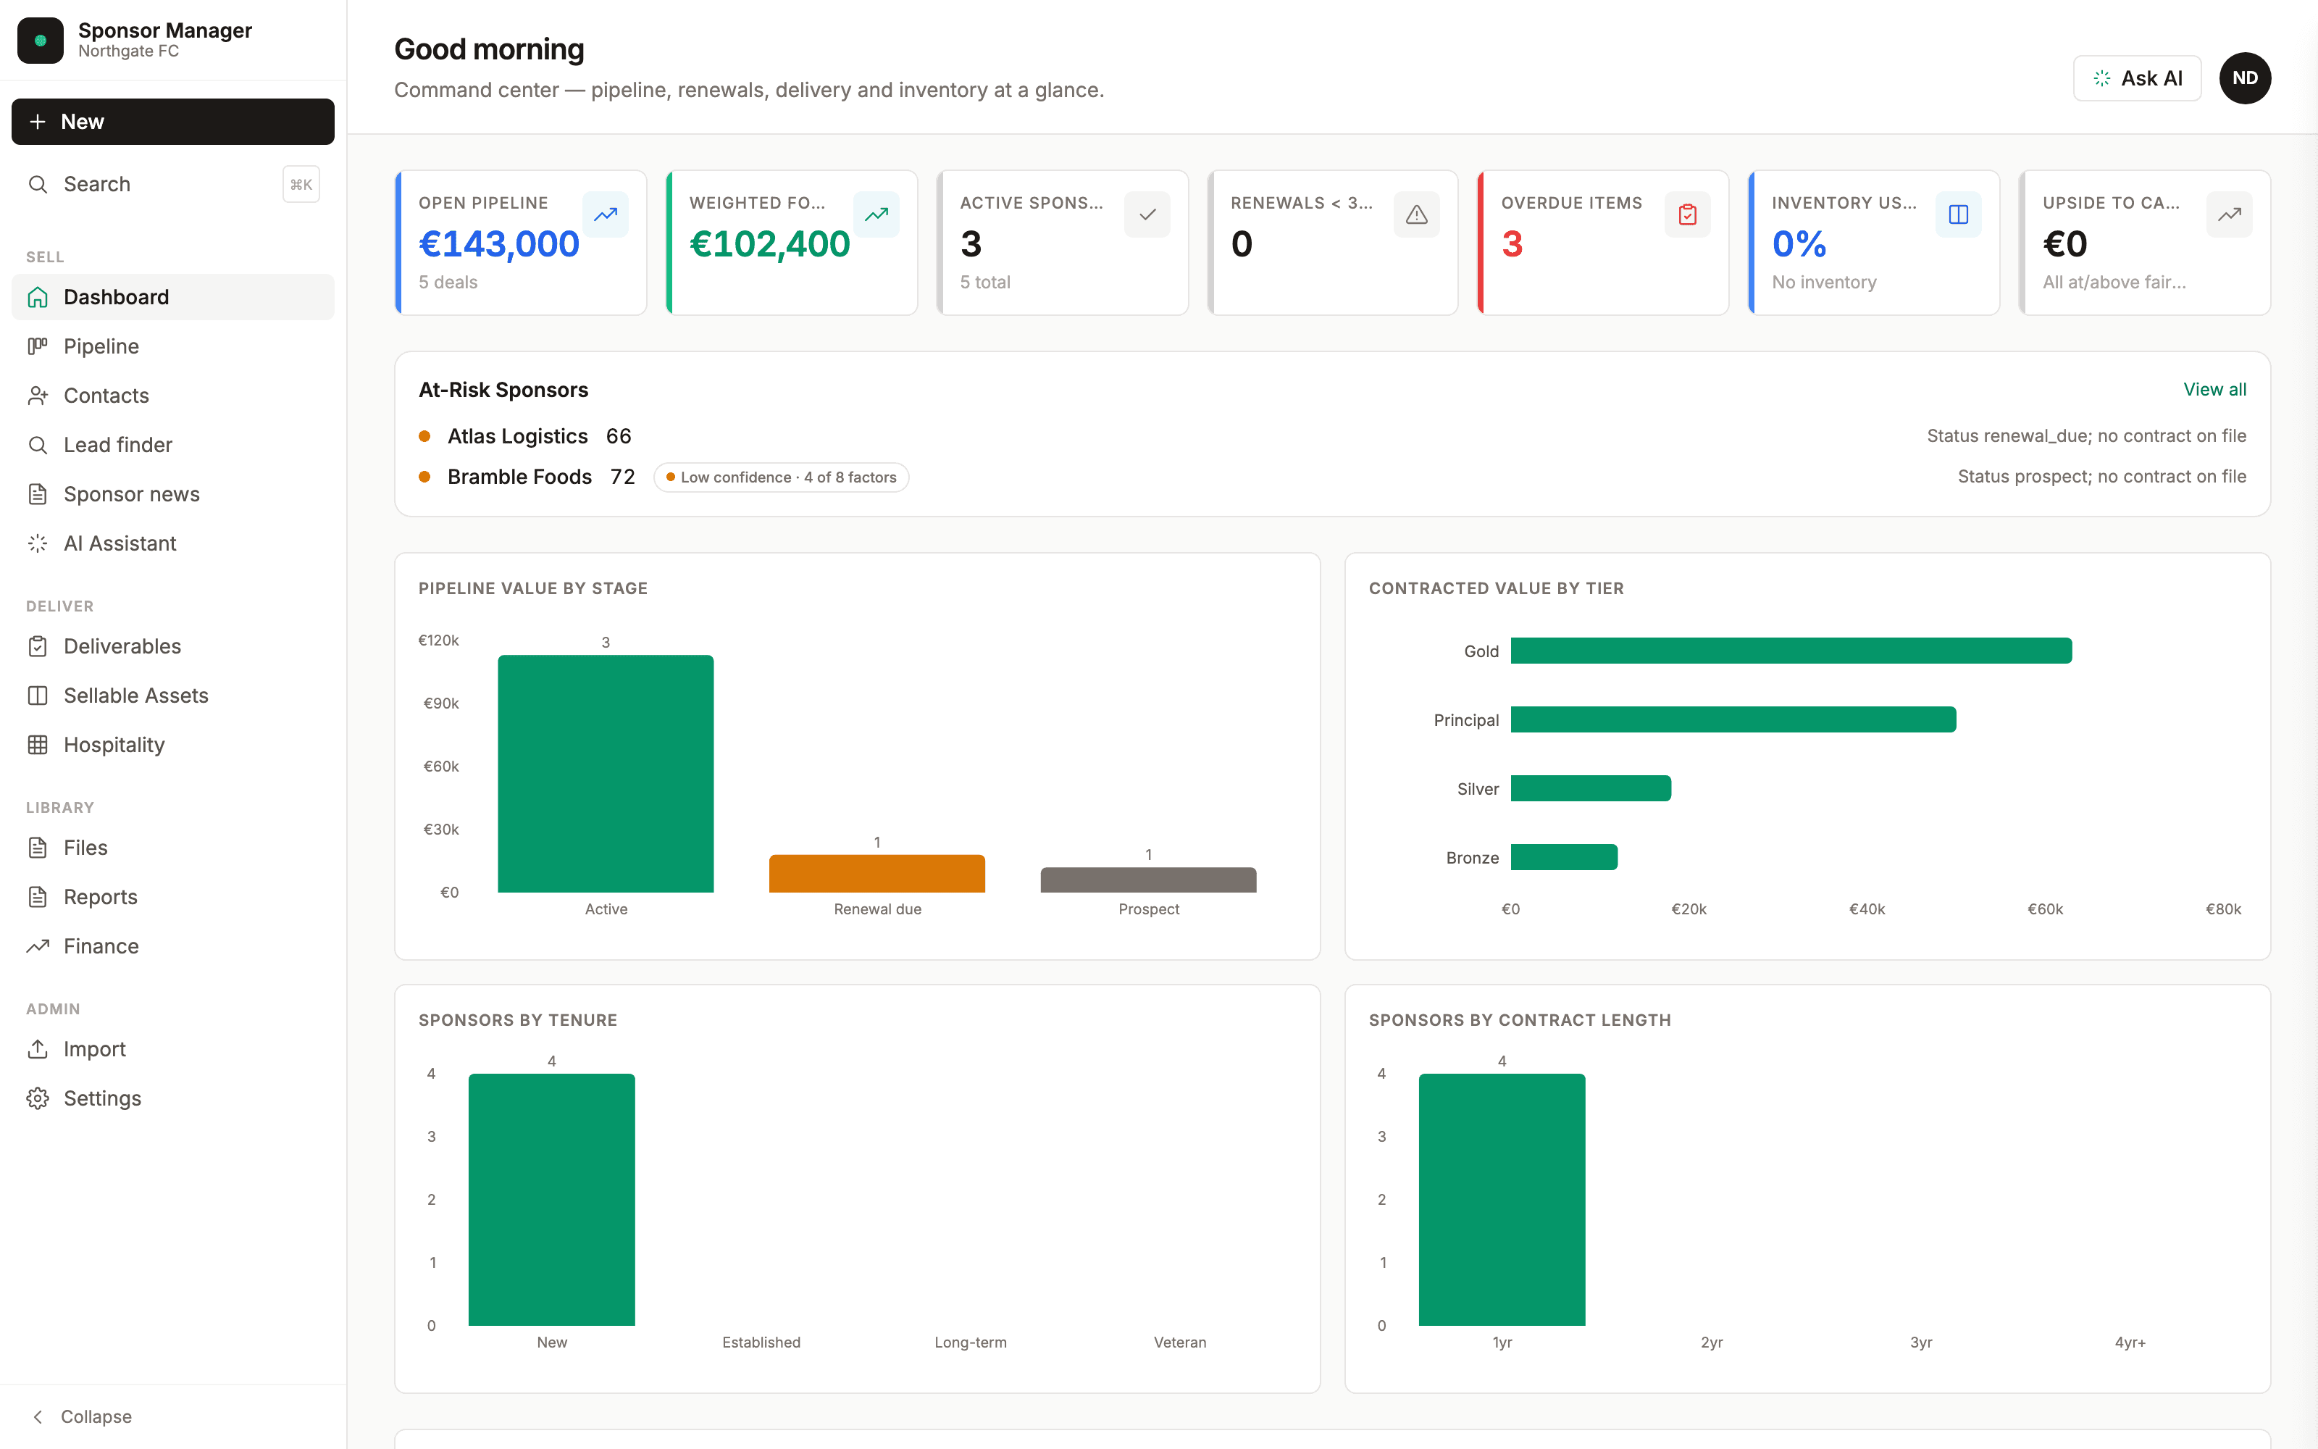
Task: Click the New tenure bar
Action: (552, 1200)
